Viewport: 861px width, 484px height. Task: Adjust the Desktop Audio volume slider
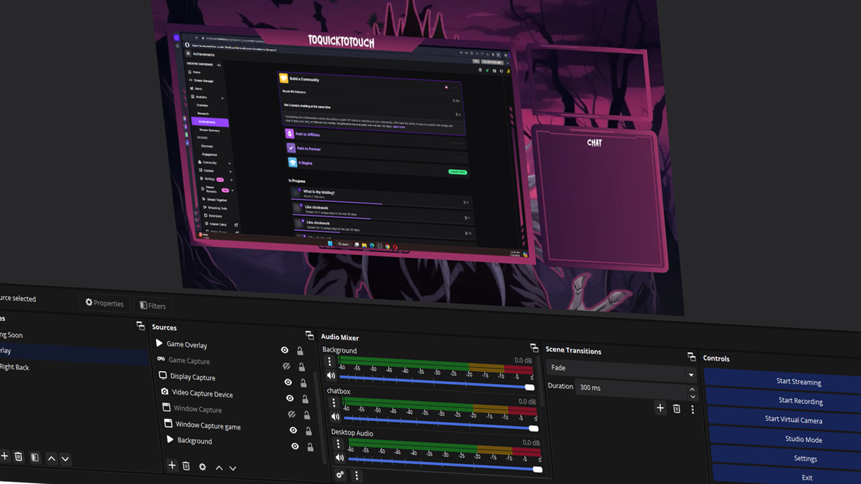445,464
